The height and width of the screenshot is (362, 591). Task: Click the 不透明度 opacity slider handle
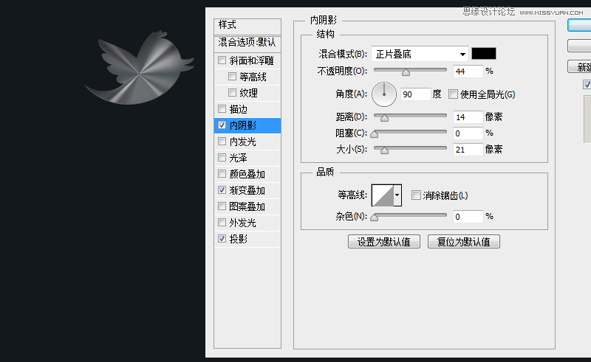pyautogui.click(x=406, y=72)
